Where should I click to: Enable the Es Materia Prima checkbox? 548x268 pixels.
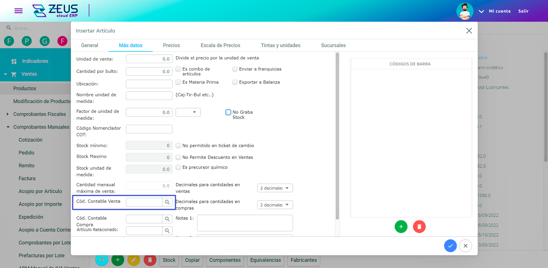click(x=178, y=82)
